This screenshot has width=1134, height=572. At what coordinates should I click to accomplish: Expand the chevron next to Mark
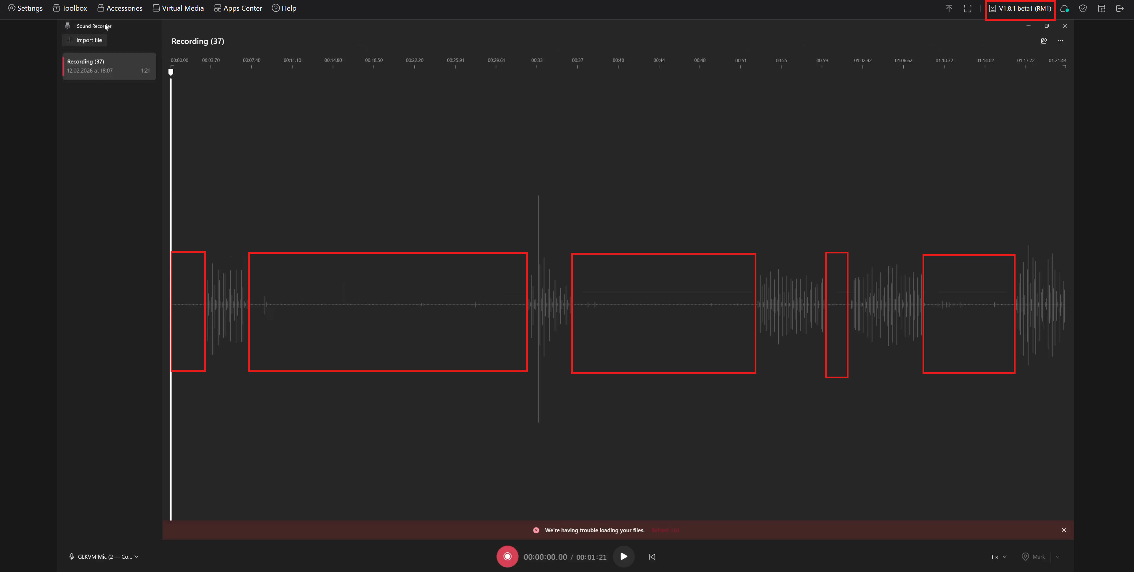pos(1057,557)
